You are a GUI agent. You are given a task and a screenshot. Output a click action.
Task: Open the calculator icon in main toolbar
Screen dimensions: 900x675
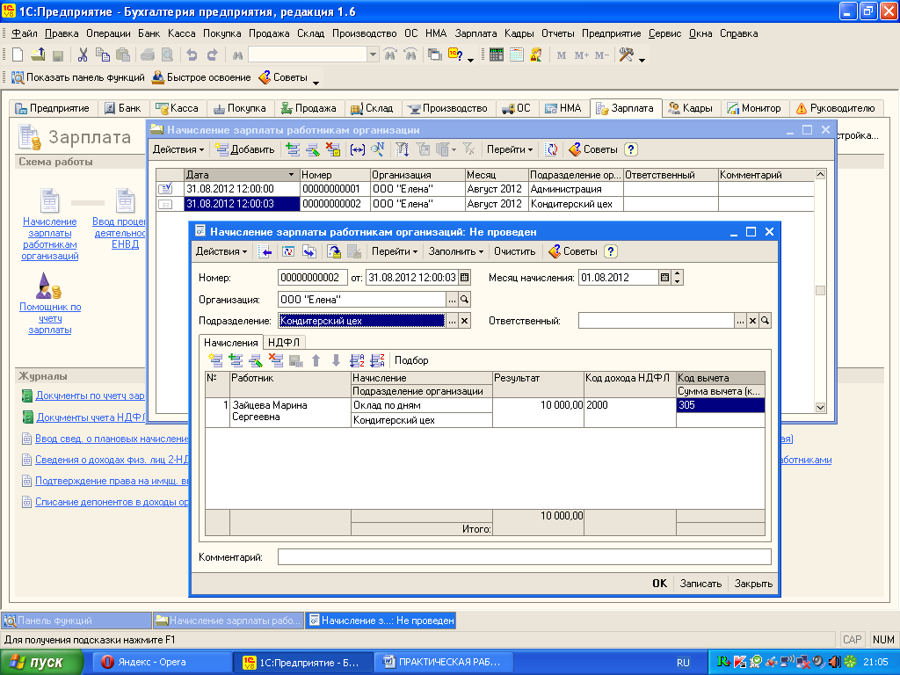(497, 55)
